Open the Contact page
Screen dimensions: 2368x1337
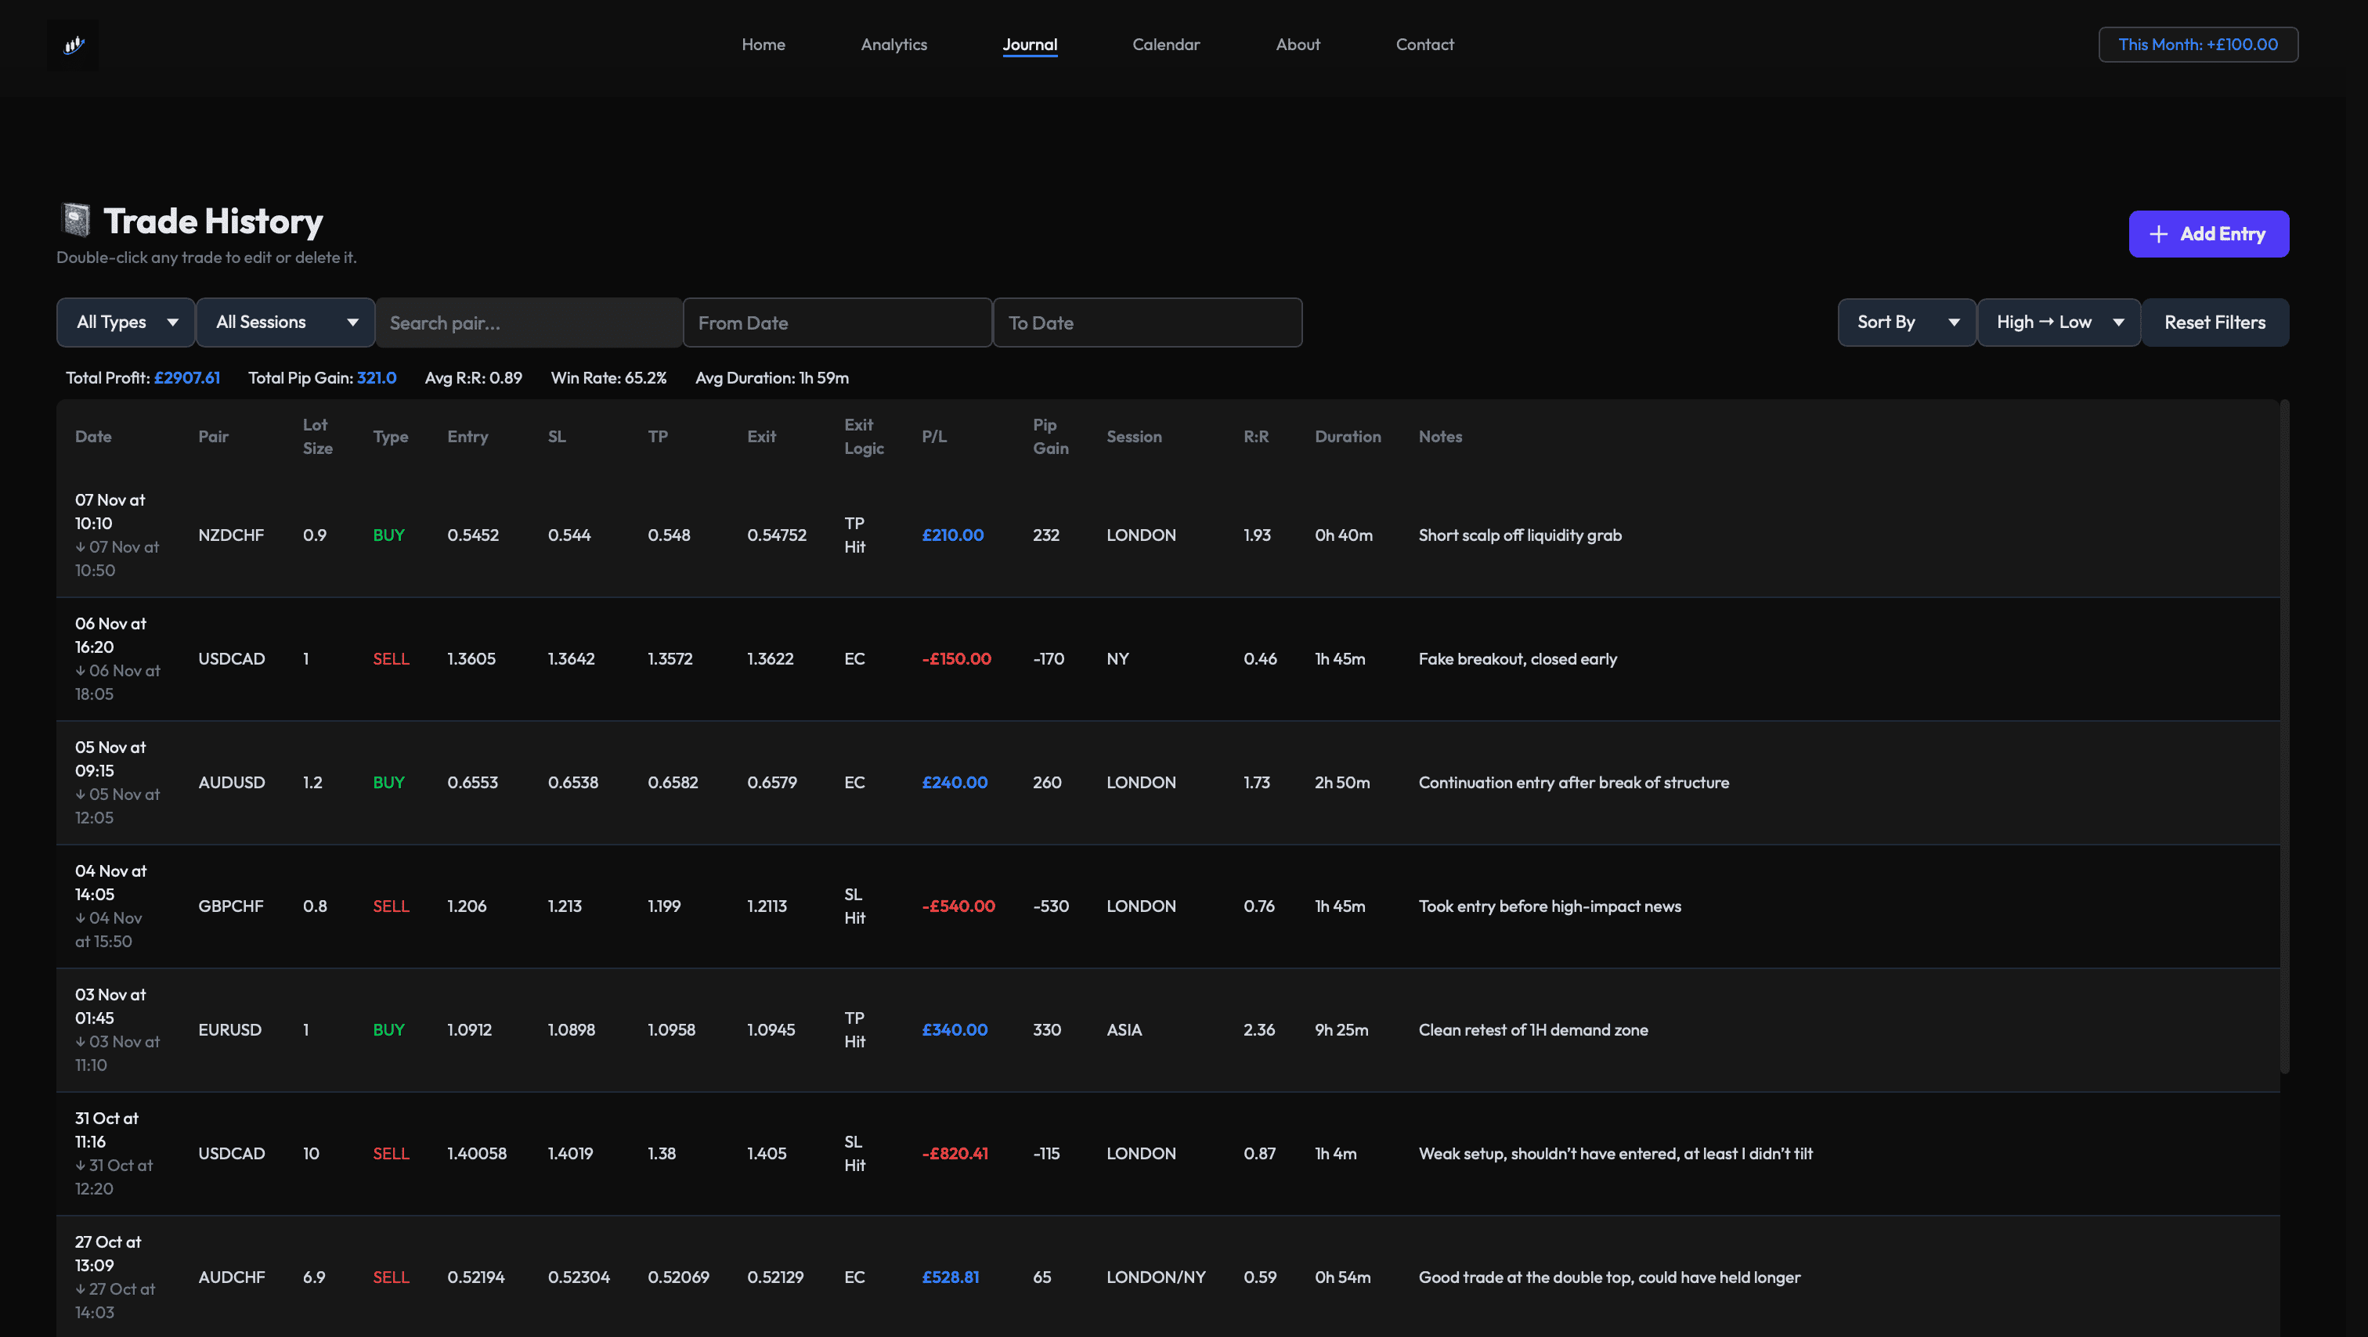coord(1424,44)
